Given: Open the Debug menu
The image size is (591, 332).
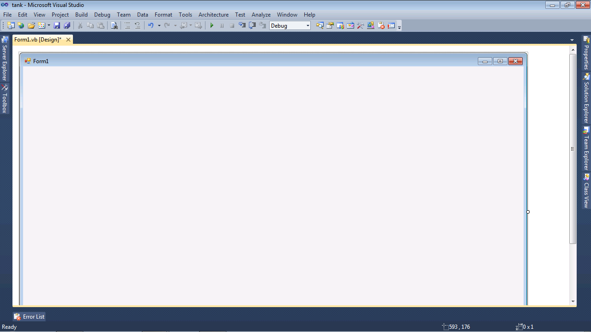Looking at the screenshot, I should (x=102, y=15).
